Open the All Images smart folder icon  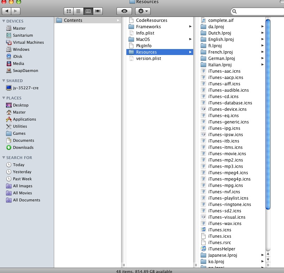[9, 186]
